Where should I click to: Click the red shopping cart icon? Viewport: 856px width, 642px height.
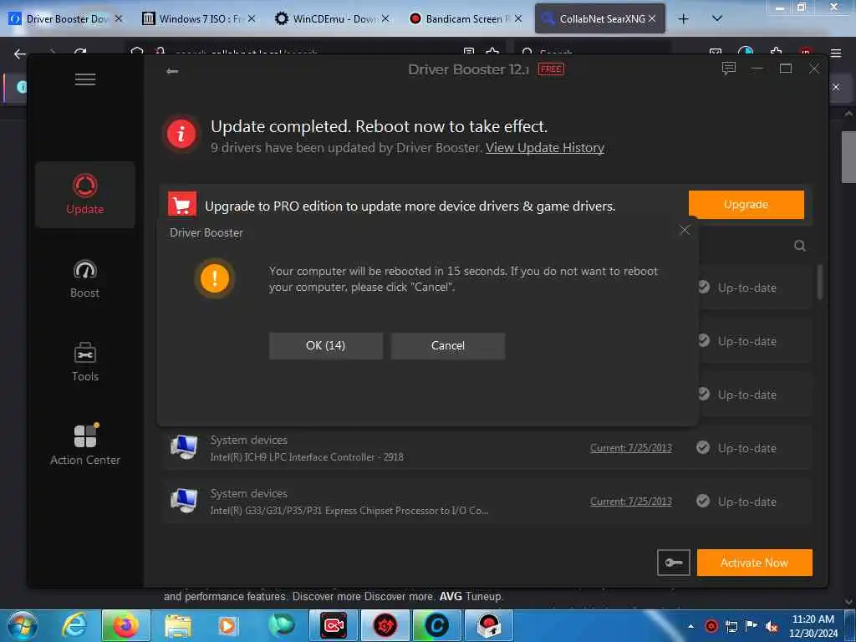pos(182,205)
